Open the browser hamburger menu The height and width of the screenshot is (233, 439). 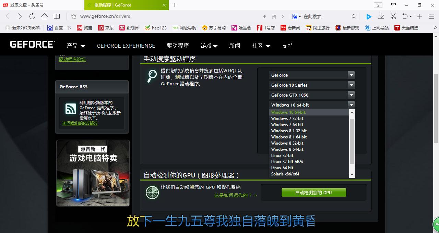click(x=431, y=16)
